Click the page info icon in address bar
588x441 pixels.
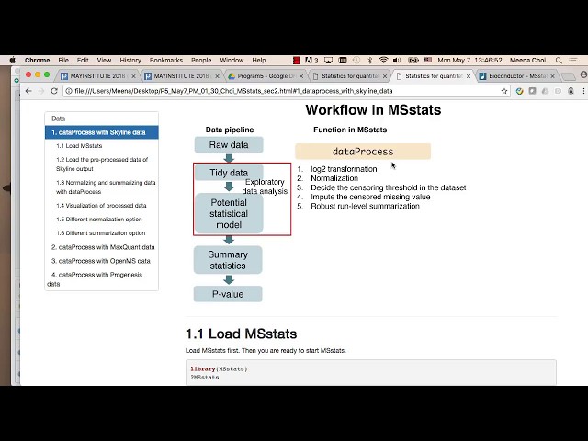coord(69,91)
